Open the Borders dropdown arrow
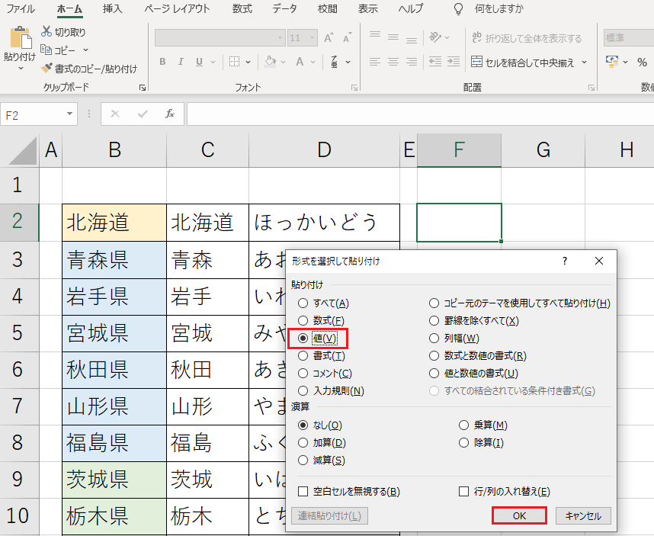The height and width of the screenshot is (536, 654). pyautogui.click(x=248, y=63)
